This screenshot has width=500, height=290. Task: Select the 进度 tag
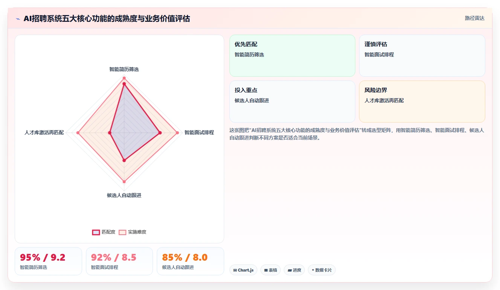pyautogui.click(x=294, y=270)
